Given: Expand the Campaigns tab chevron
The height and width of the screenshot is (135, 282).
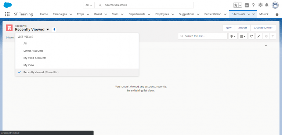Looking at the screenshot, I should pyautogui.click(x=71, y=14).
